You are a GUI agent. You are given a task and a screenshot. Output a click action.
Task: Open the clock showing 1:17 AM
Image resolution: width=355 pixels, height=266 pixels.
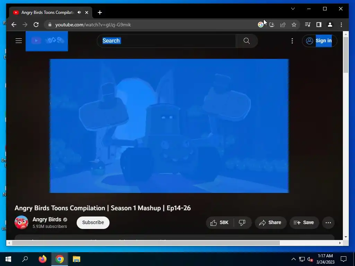pyautogui.click(x=325, y=259)
